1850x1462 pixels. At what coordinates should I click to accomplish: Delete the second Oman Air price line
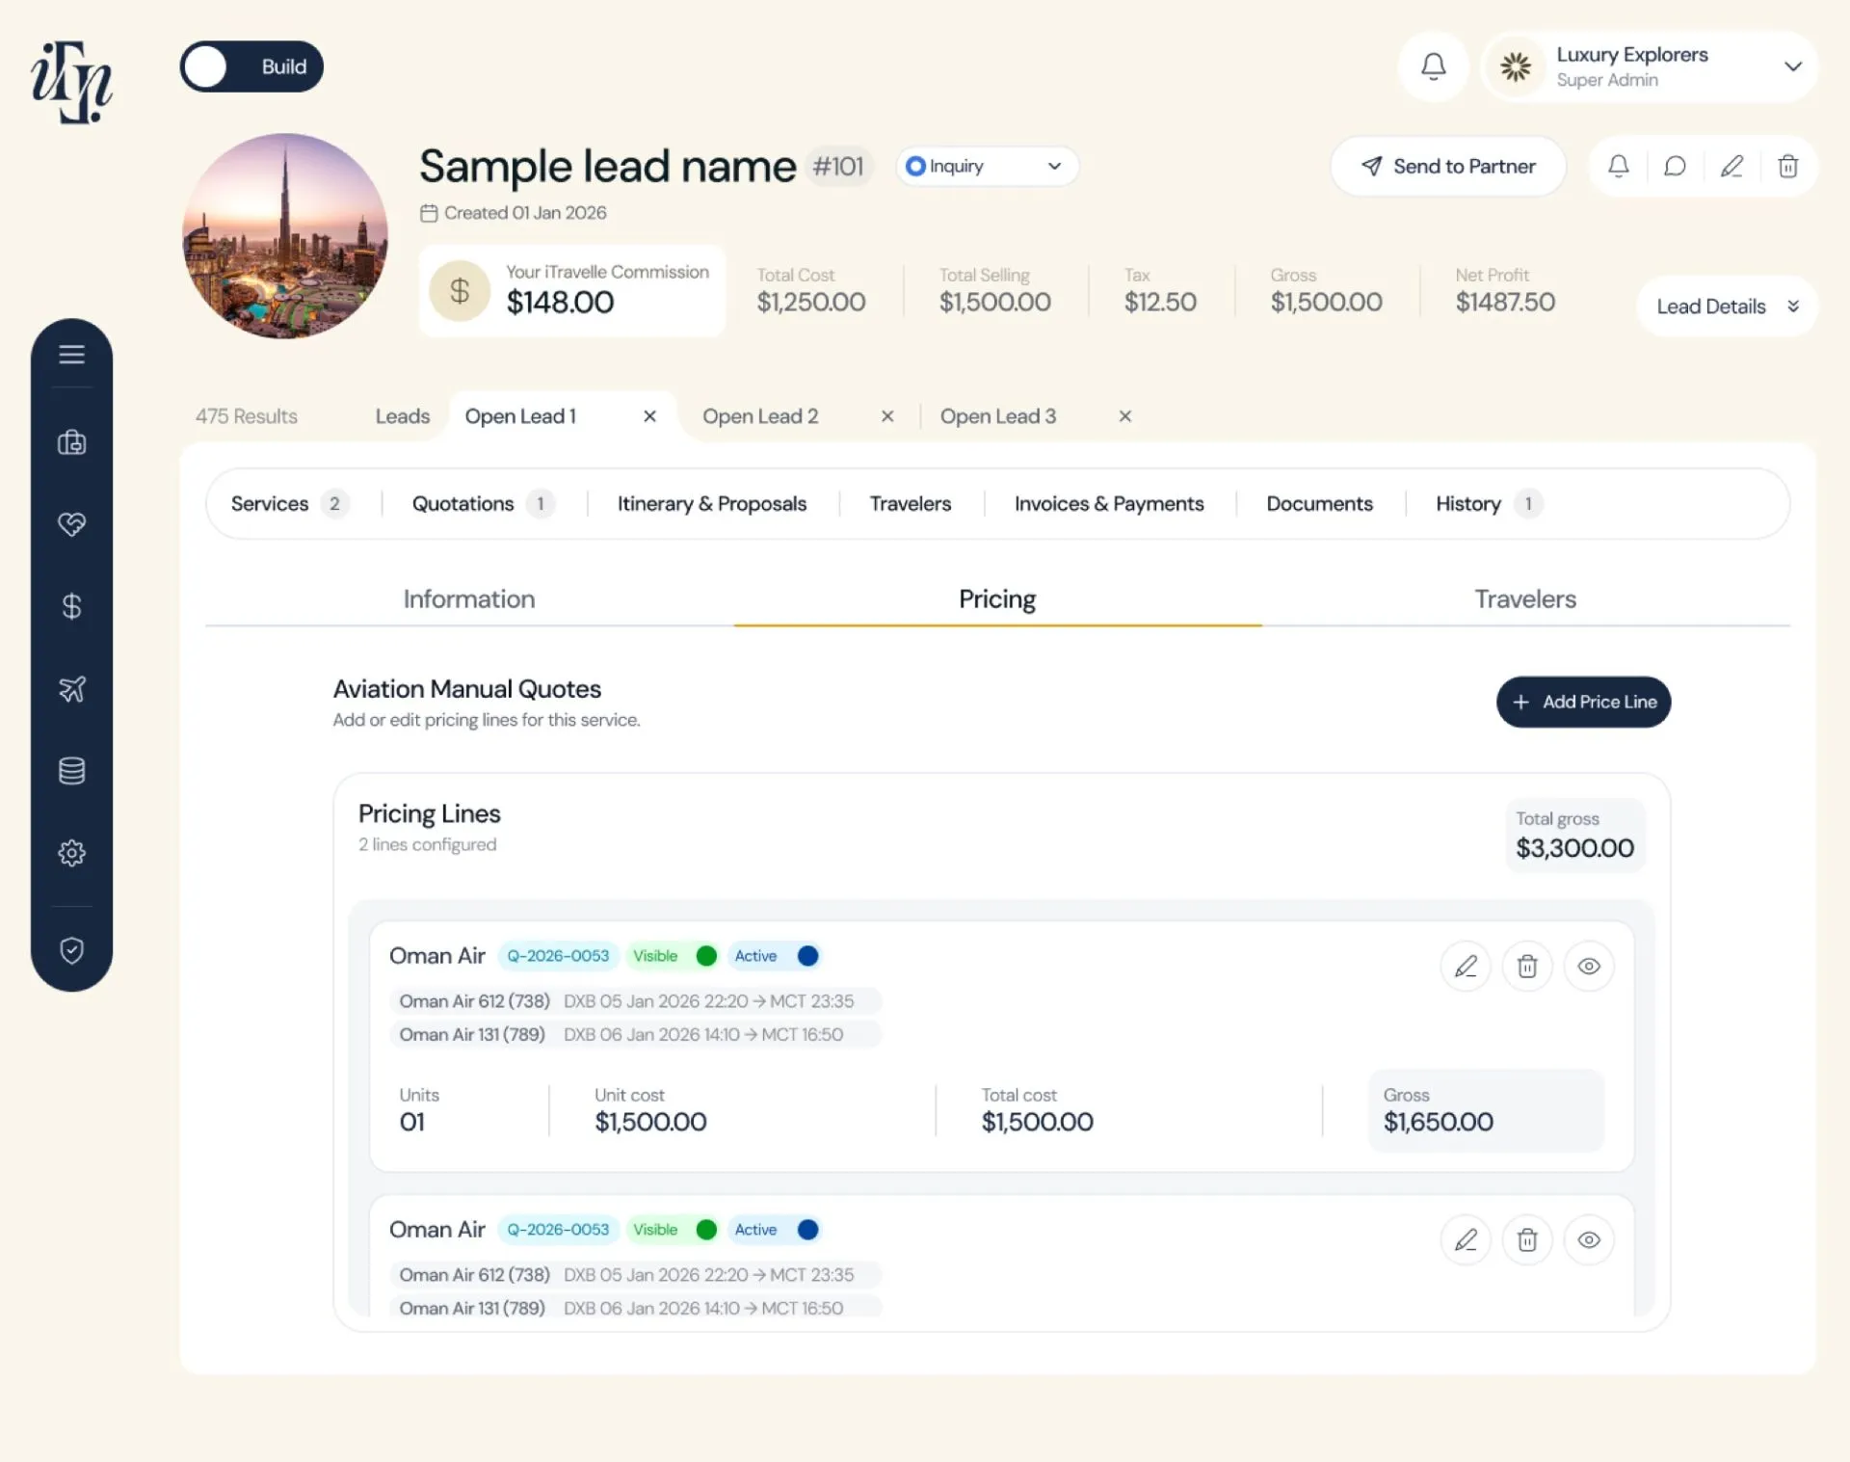point(1527,1239)
